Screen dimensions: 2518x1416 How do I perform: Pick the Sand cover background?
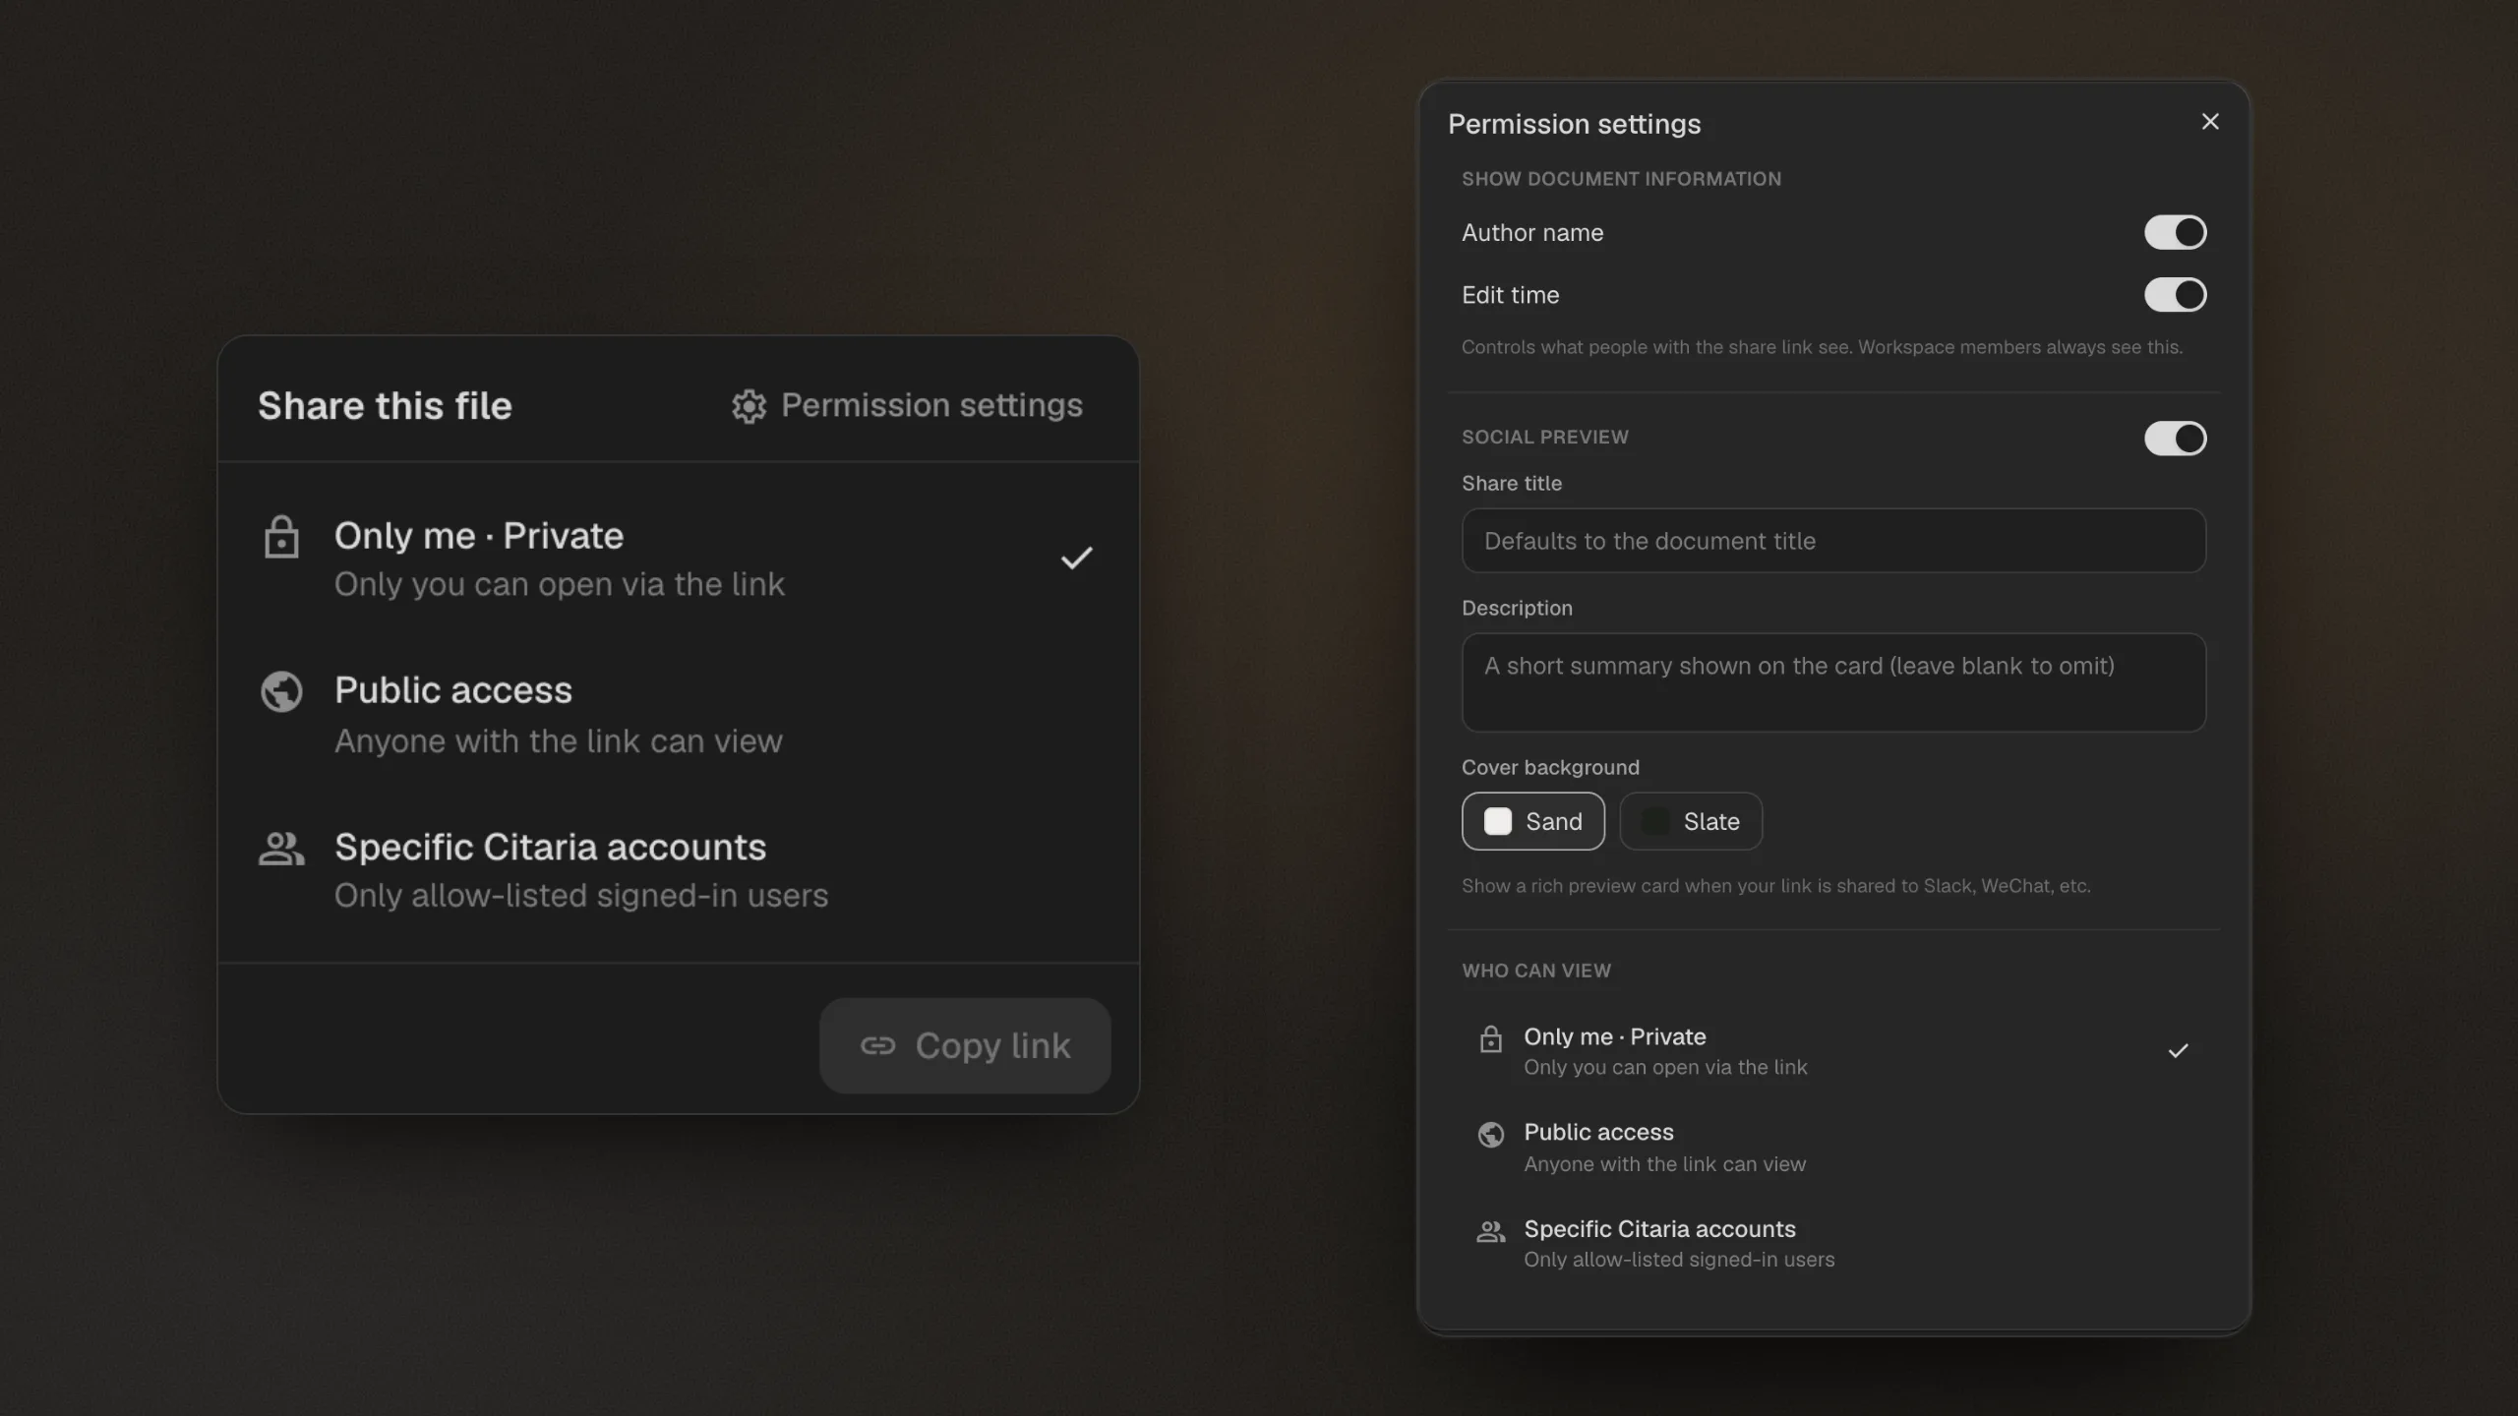[1533, 821]
